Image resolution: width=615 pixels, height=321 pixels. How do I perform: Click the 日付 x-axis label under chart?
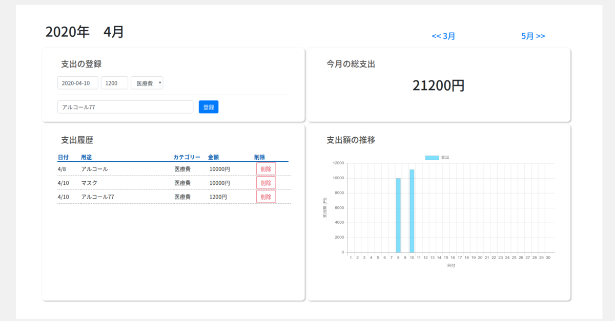(x=451, y=266)
